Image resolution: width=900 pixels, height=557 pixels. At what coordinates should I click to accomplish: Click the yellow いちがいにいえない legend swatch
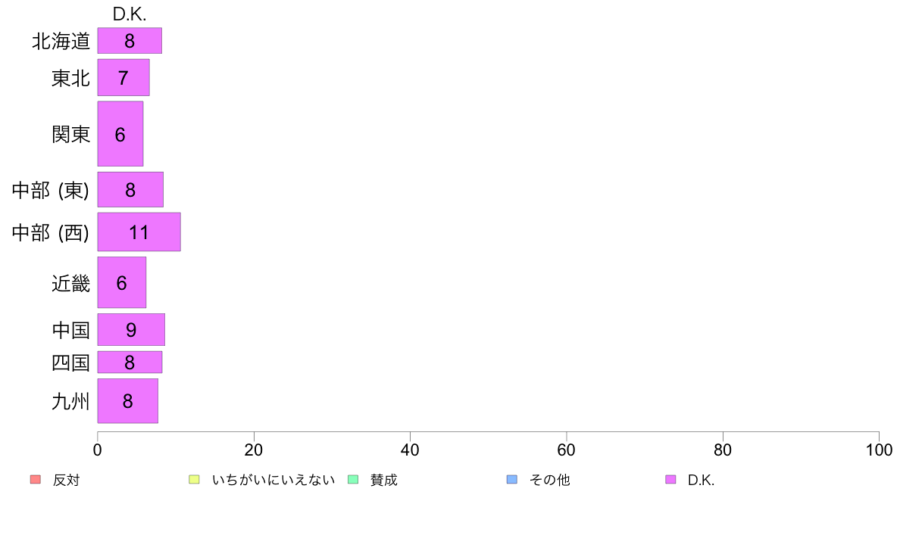point(194,480)
